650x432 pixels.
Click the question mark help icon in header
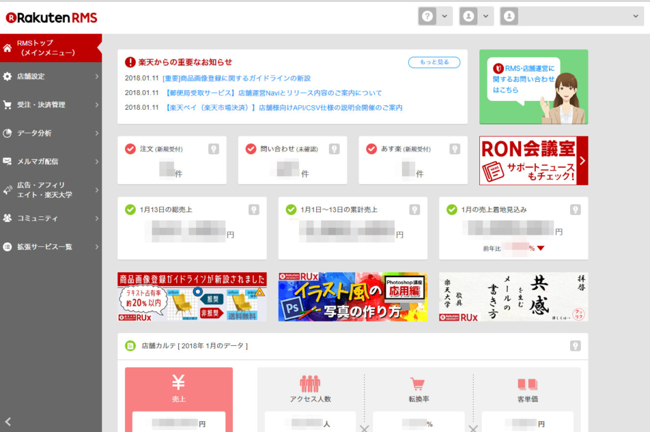pos(427,16)
